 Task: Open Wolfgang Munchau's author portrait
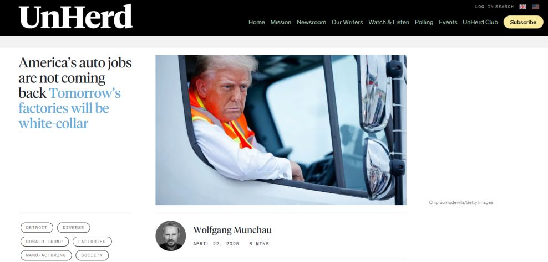pyautogui.click(x=170, y=235)
